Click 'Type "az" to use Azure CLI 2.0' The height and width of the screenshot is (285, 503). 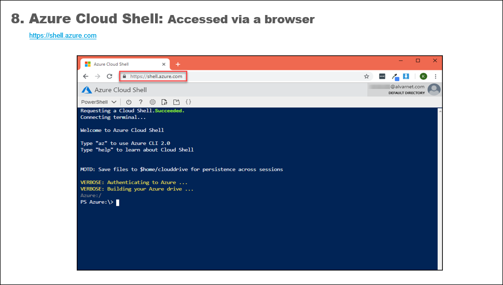[x=125, y=143]
